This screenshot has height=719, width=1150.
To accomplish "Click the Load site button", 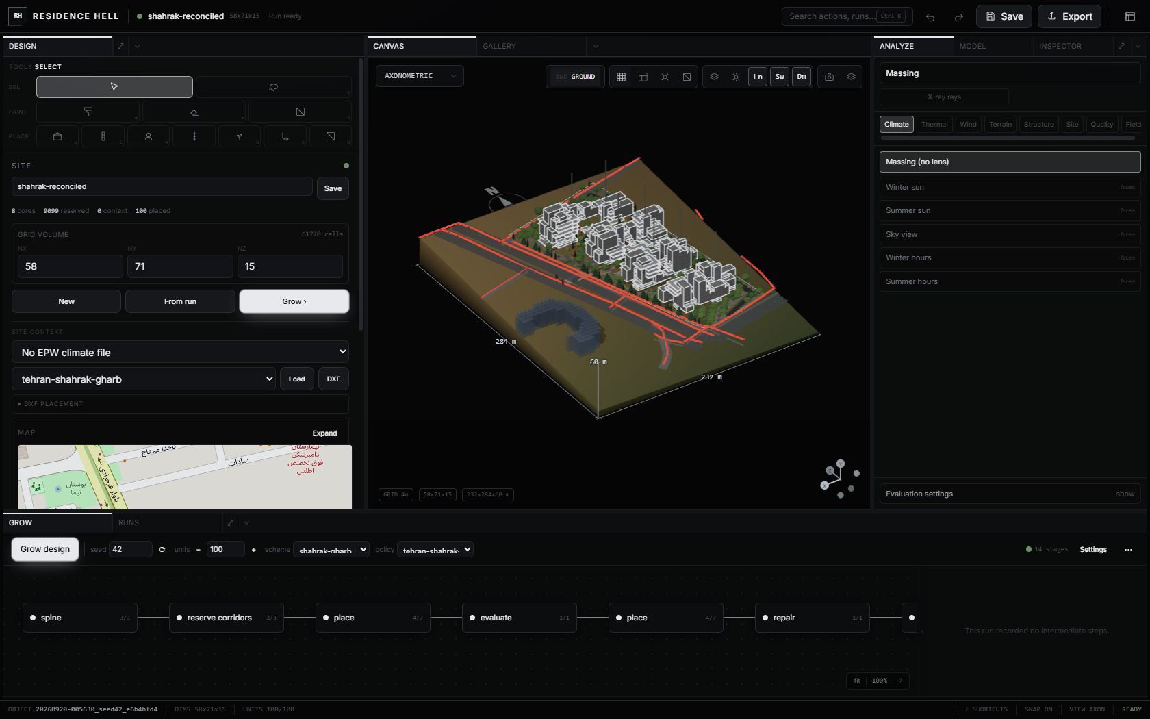I will [296, 379].
